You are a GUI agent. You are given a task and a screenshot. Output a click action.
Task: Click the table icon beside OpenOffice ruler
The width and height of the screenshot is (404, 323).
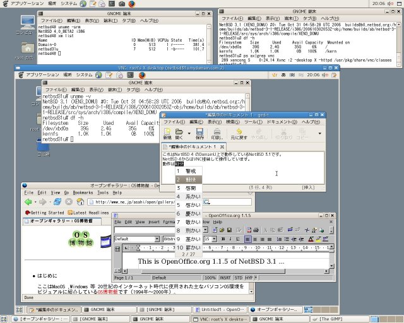[x=117, y=249]
